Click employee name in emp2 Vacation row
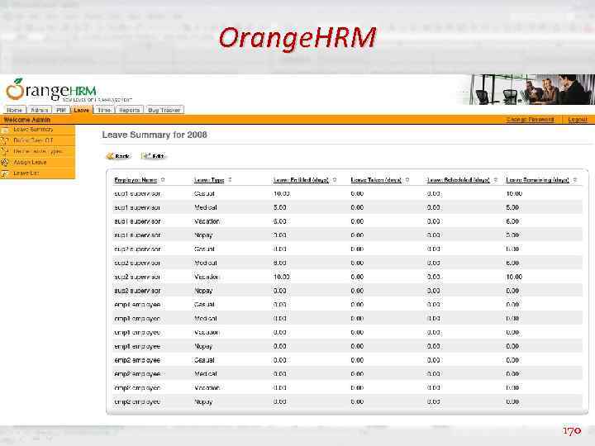 click(137, 388)
